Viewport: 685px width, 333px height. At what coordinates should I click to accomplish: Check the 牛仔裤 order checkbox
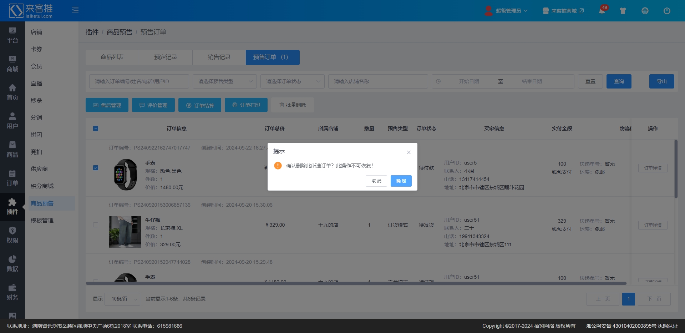[96, 225]
